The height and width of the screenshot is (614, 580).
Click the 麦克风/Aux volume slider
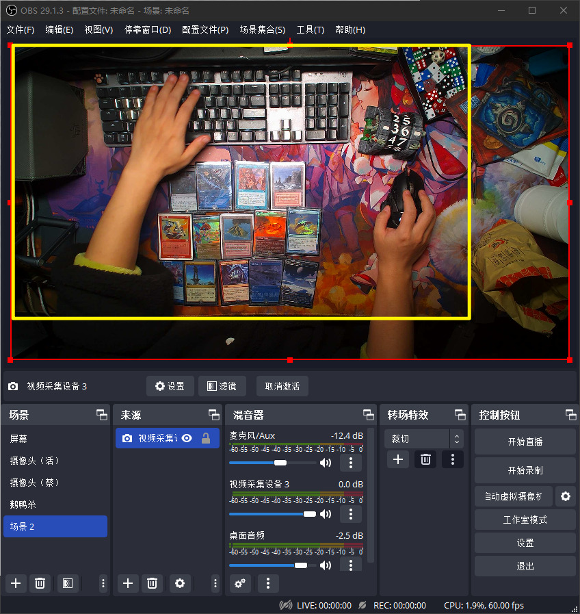click(x=273, y=463)
